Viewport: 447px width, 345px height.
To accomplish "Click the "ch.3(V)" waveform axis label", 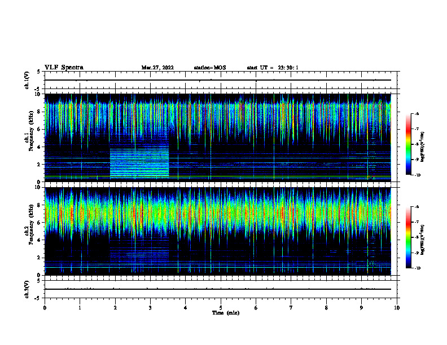I will (27, 289).
